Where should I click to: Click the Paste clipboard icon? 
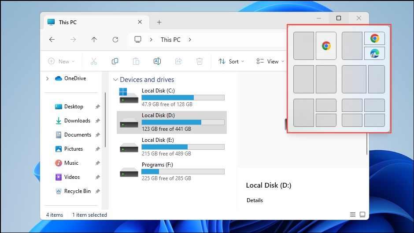click(x=136, y=61)
